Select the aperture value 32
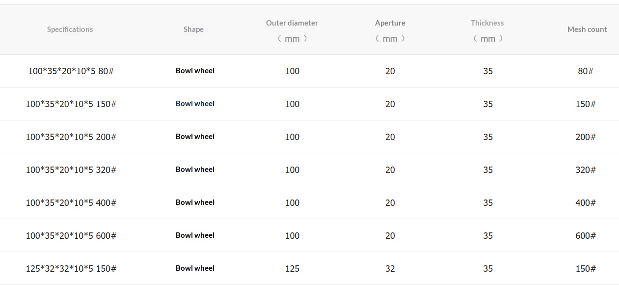 click(390, 269)
